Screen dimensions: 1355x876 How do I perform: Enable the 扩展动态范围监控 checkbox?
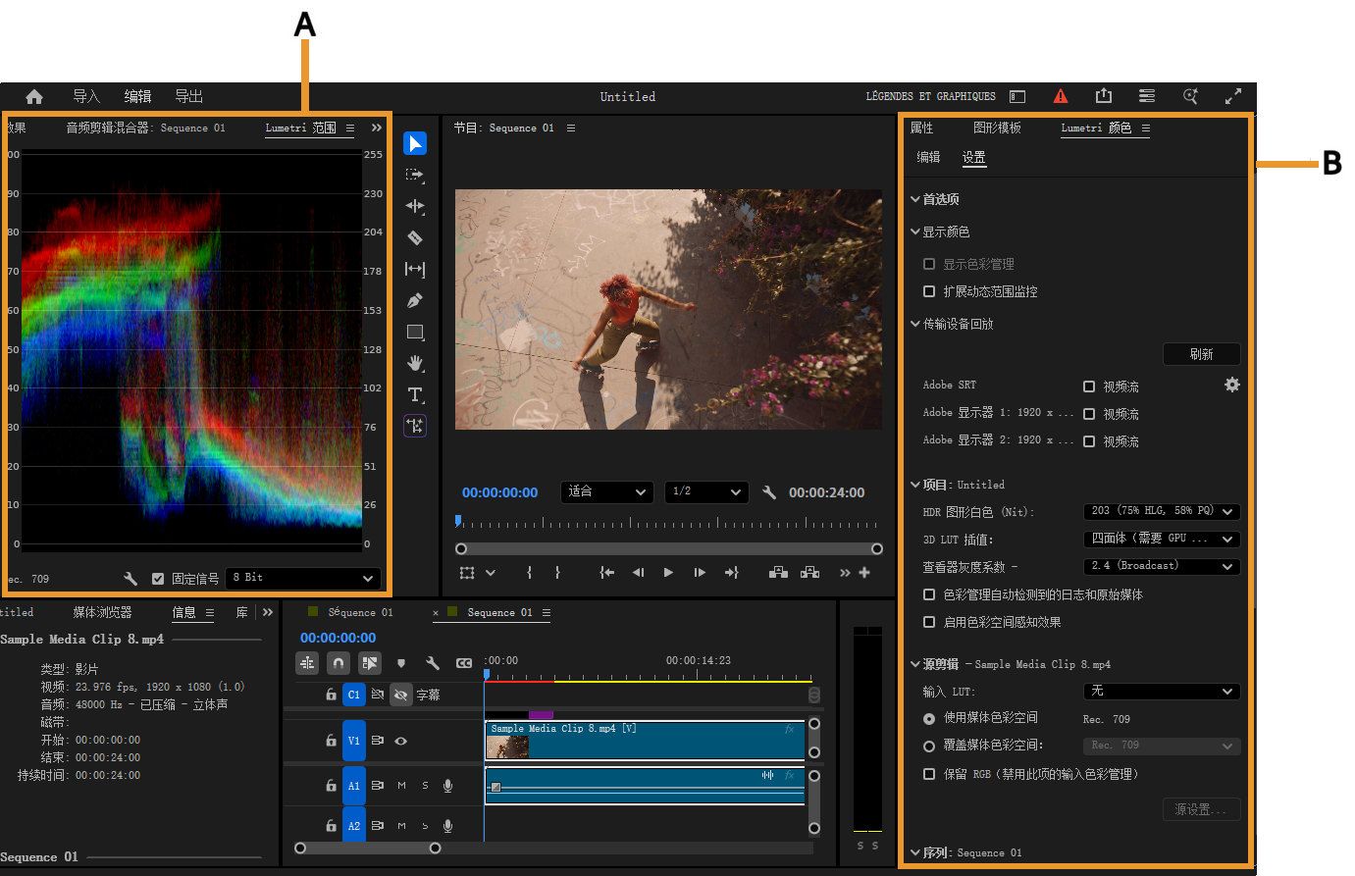click(929, 291)
